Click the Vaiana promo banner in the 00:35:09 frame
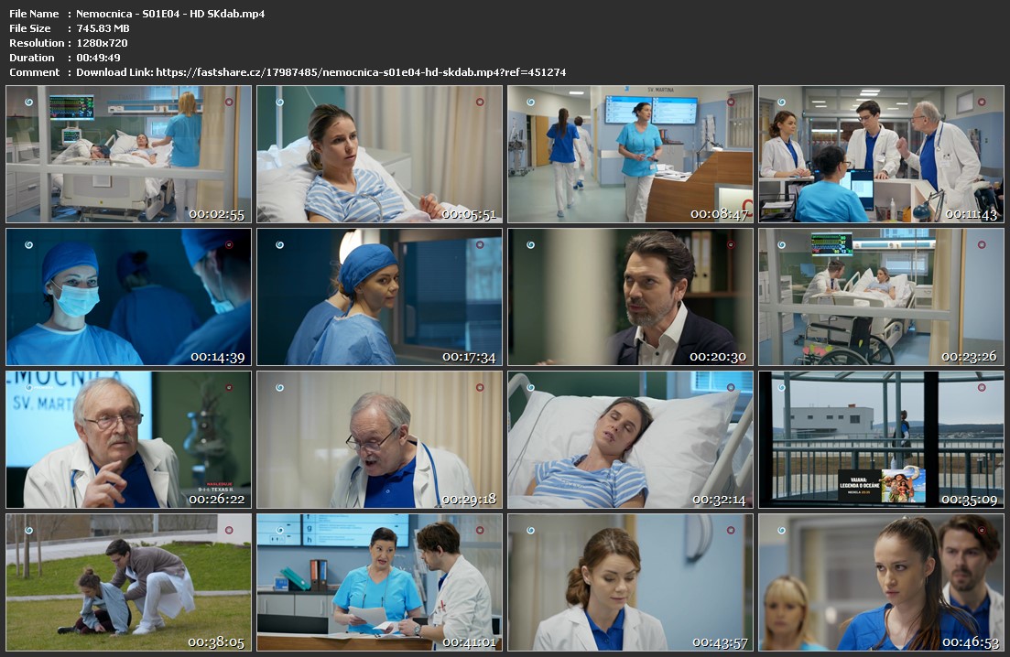 pyautogui.click(x=881, y=485)
